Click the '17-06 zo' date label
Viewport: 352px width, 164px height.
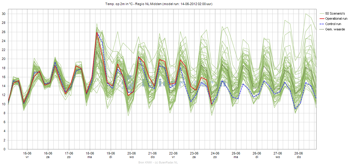(x=69, y=155)
